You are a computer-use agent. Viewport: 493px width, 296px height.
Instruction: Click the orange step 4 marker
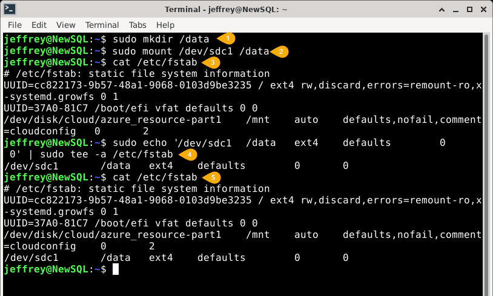point(188,154)
